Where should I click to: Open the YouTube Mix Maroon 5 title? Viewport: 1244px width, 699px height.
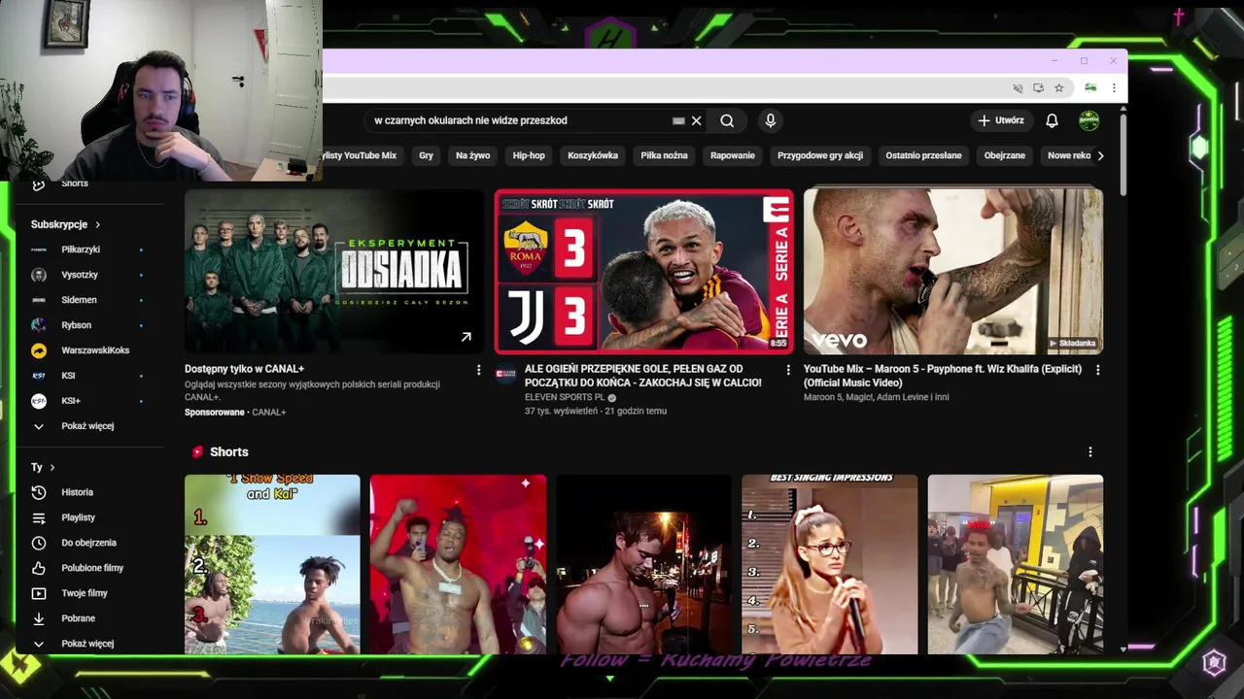point(943,376)
